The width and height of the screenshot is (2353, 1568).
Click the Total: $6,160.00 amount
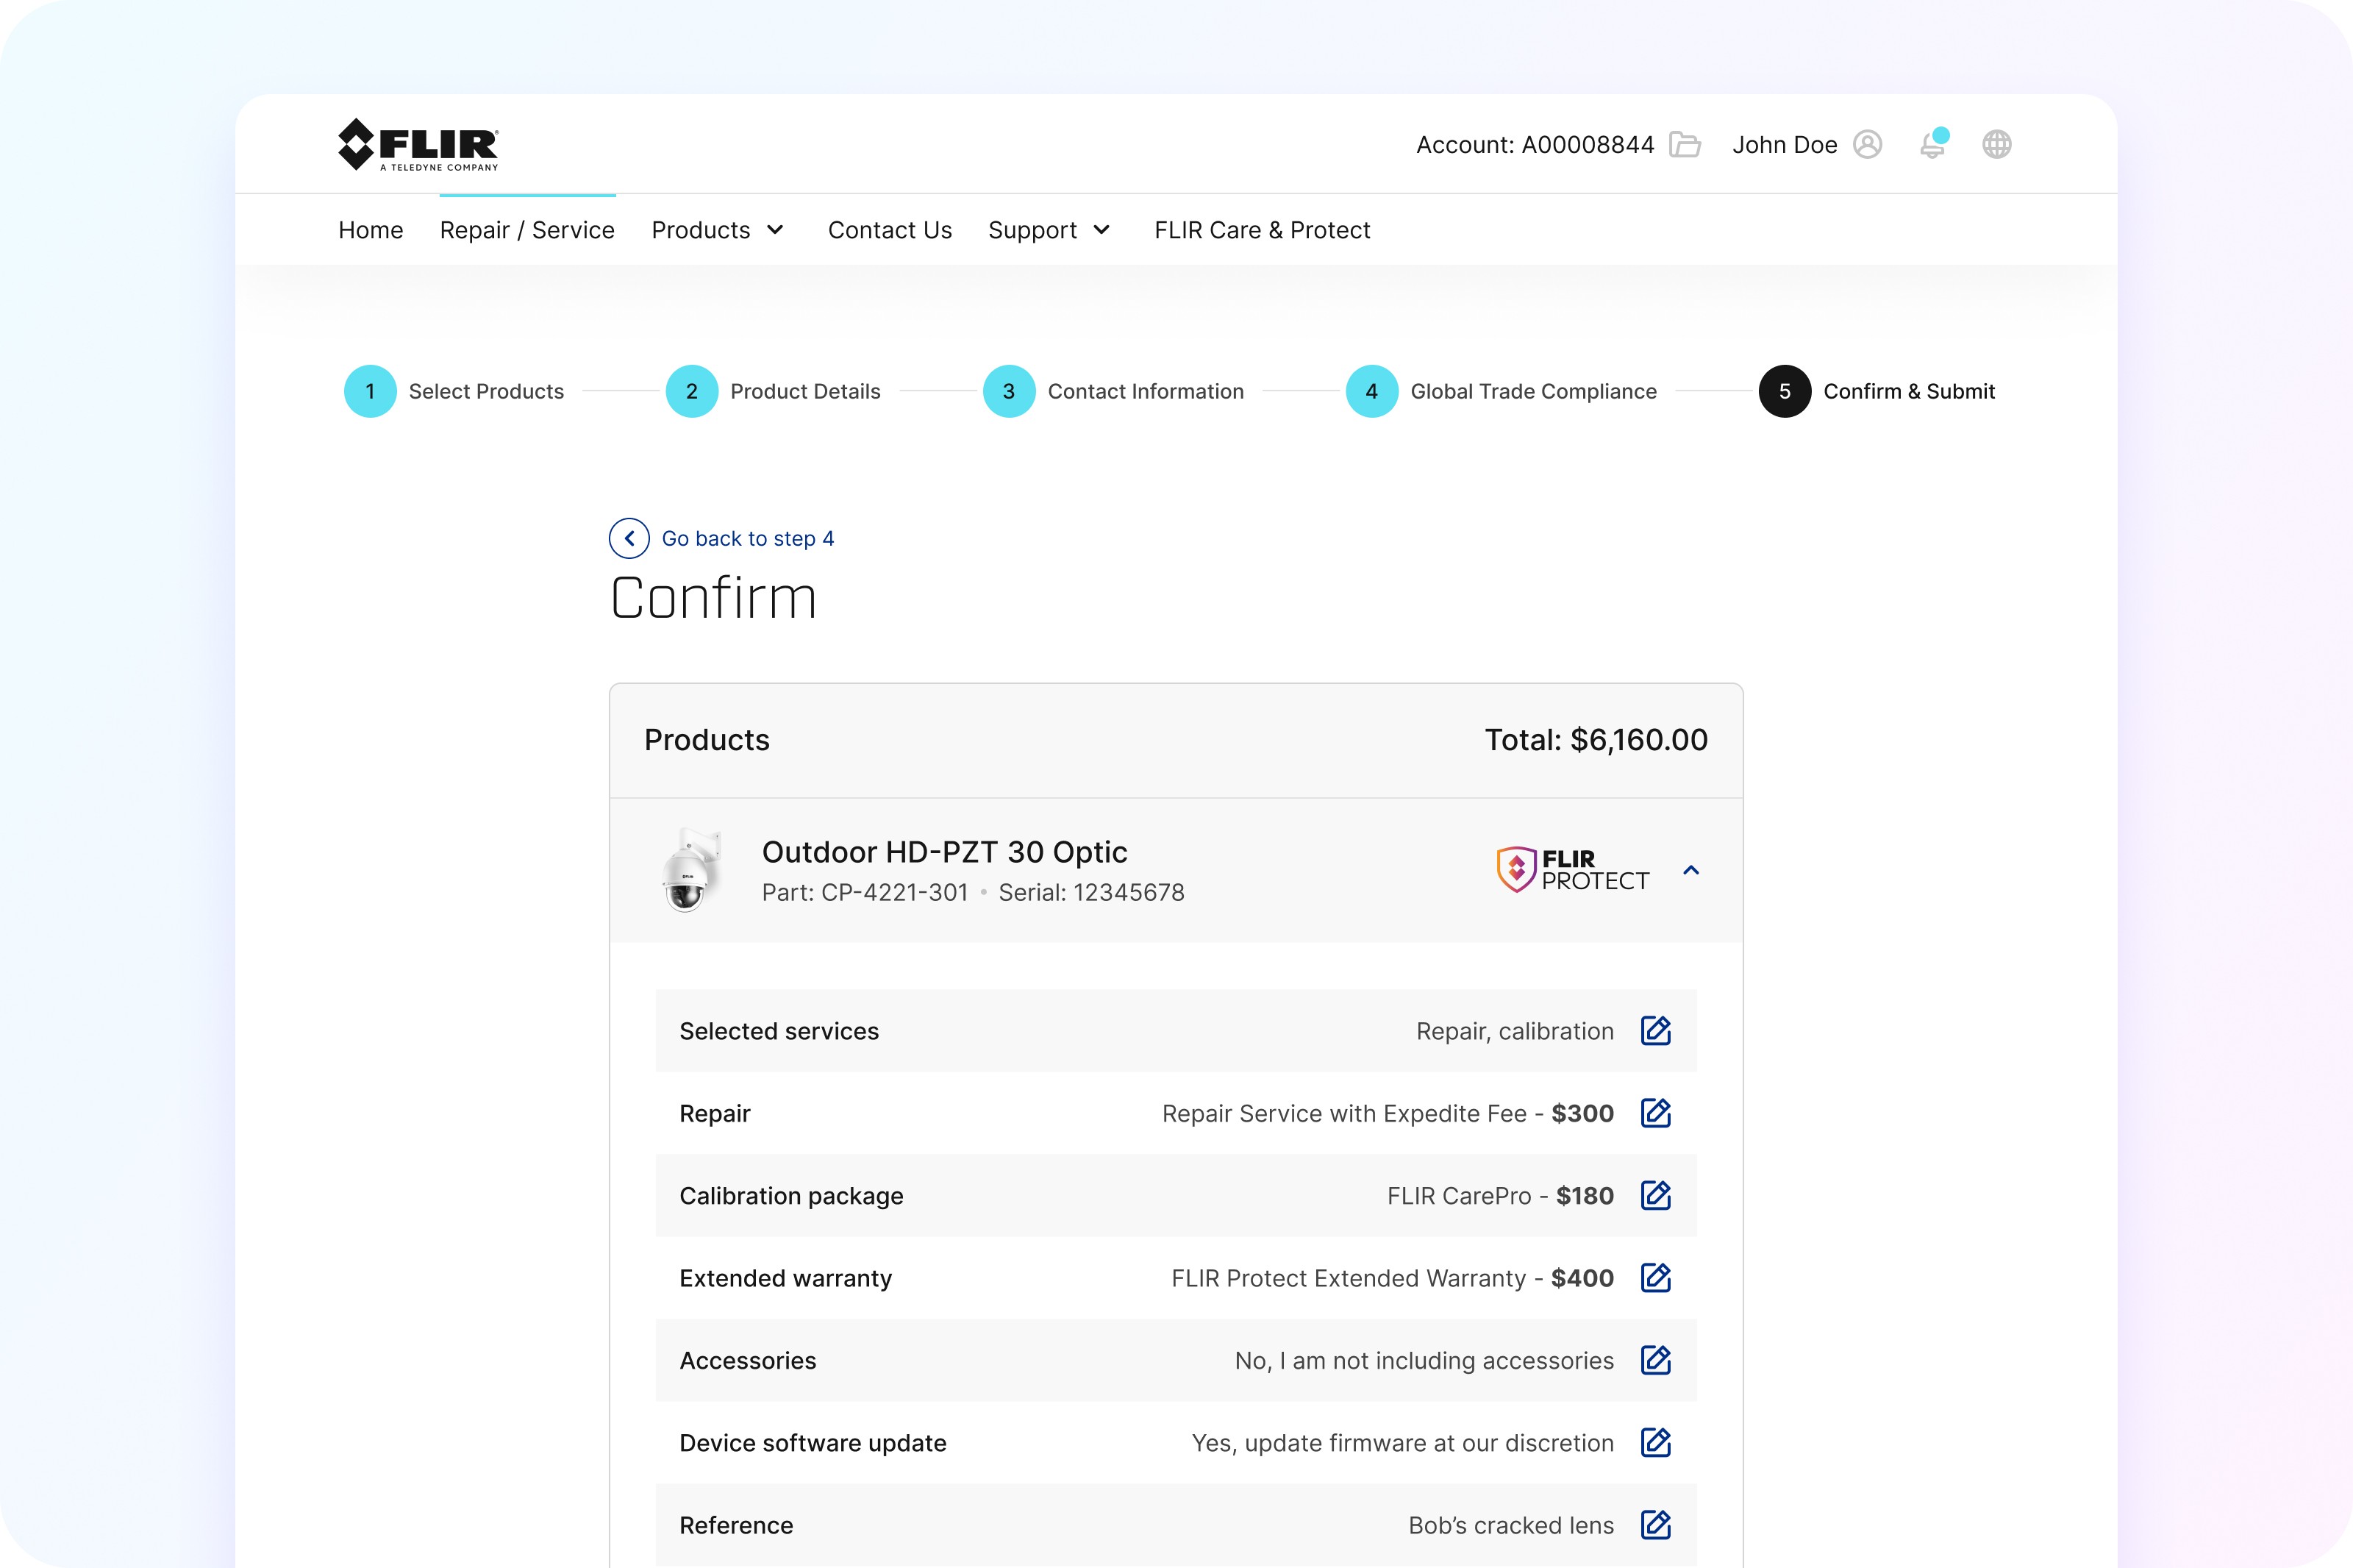(x=1596, y=740)
